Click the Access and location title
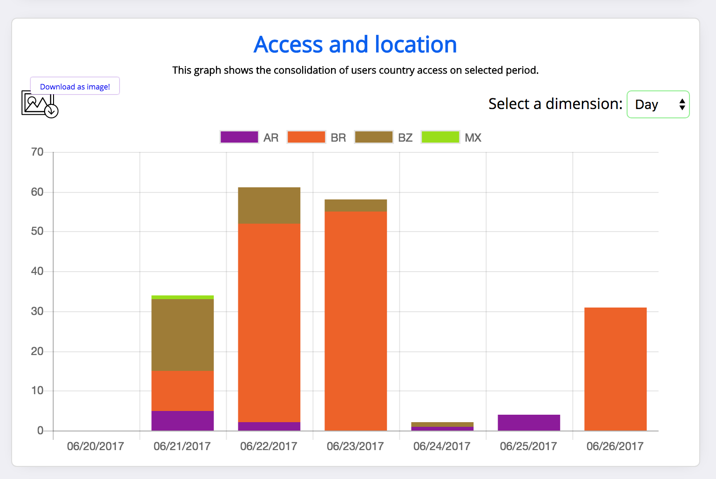716x479 pixels. (x=355, y=44)
